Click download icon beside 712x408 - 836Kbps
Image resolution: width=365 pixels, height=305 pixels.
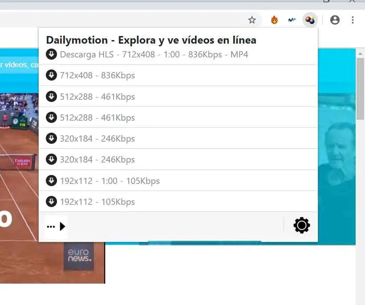tap(52, 75)
